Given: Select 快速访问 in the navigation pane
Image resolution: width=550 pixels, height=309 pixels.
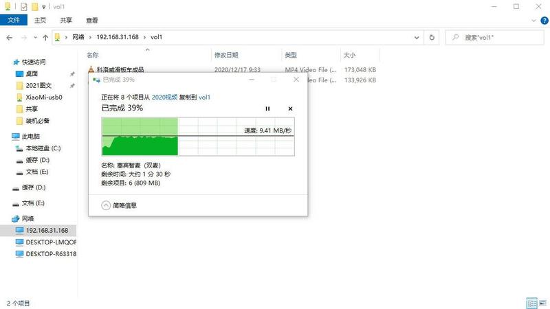Looking at the screenshot, I should (x=34, y=62).
